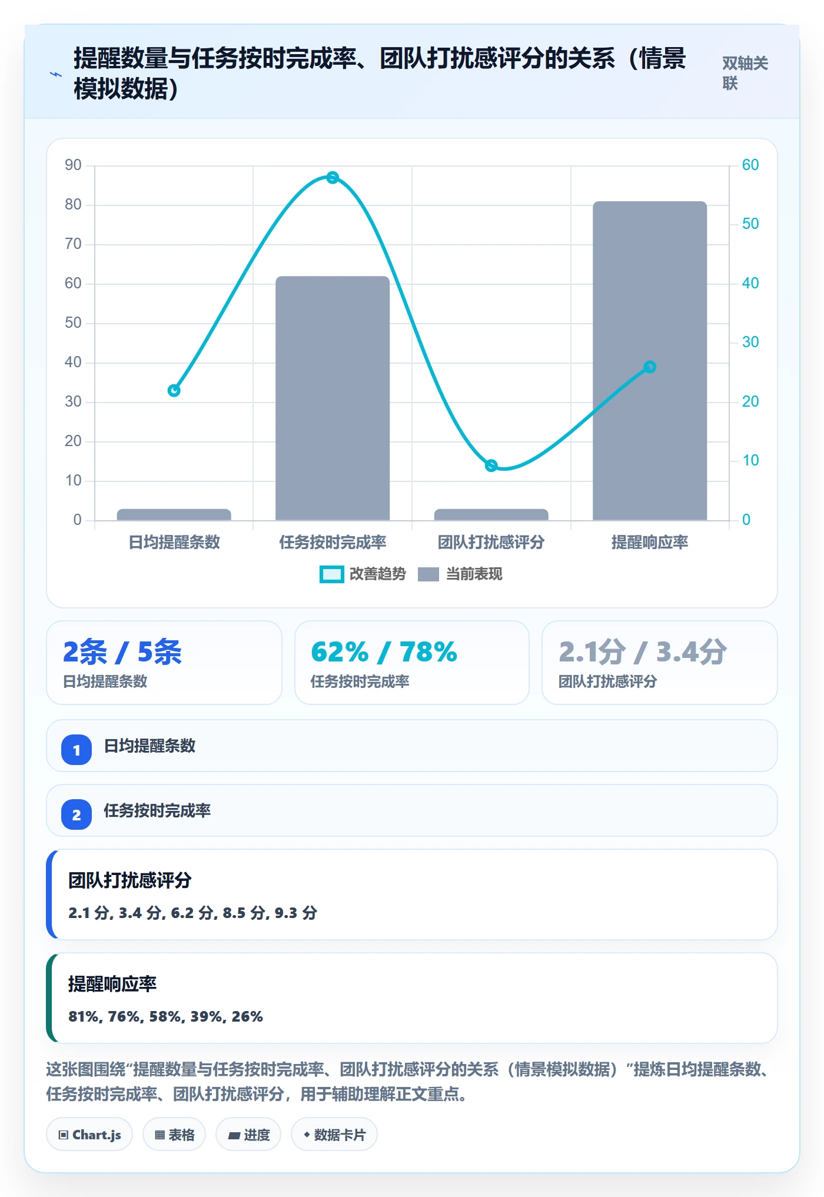Open the 62% / 78% data card

[412, 663]
